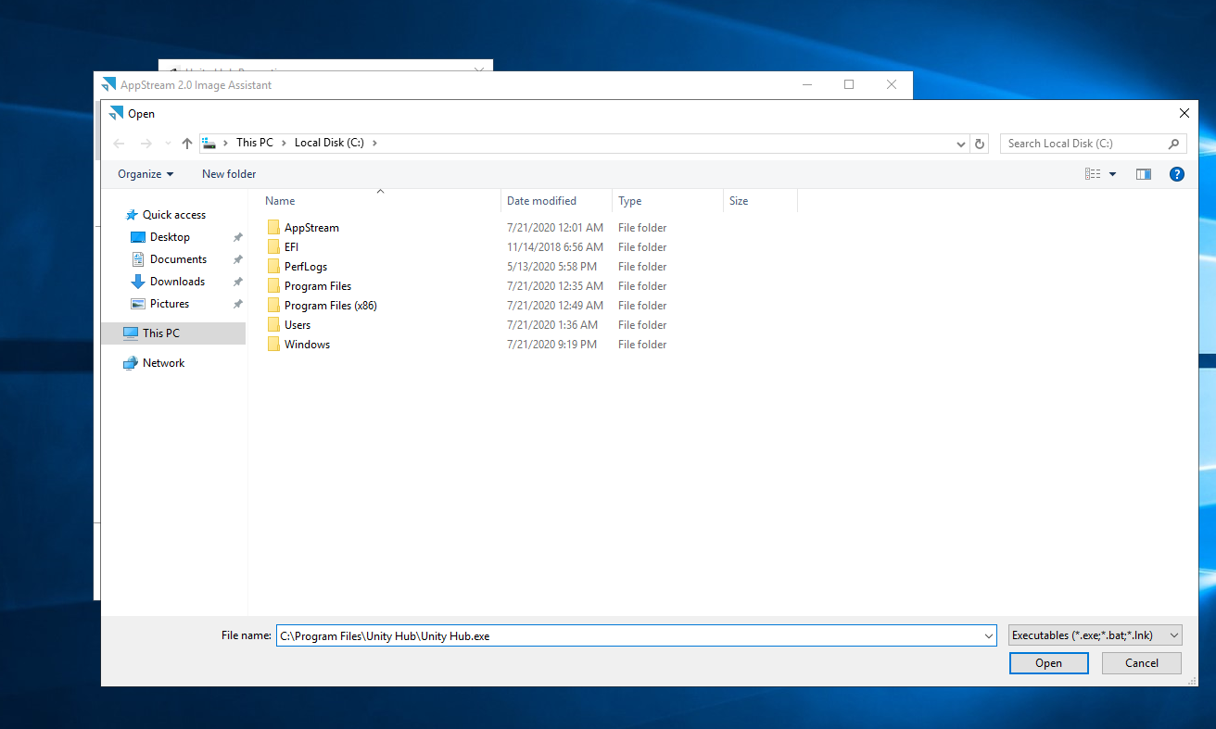The width and height of the screenshot is (1216, 729).
Task: Select the AppStream folder icon
Action: [273, 228]
